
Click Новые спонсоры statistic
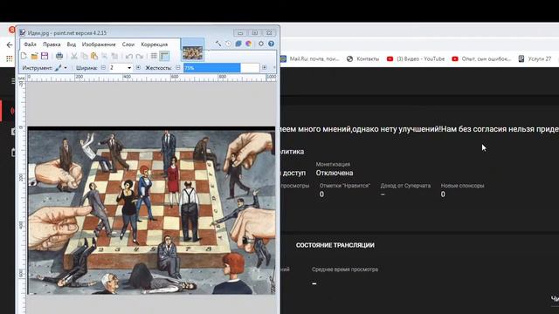point(462,190)
